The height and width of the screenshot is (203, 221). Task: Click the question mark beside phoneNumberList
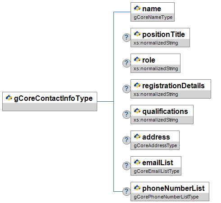coord(126,191)
